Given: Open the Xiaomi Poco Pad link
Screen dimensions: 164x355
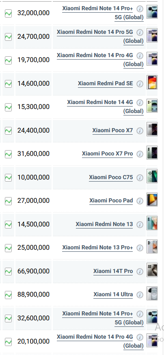Looking at the screenshot, I should [111, 201].
